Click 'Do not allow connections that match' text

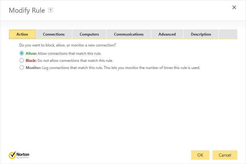75,61
